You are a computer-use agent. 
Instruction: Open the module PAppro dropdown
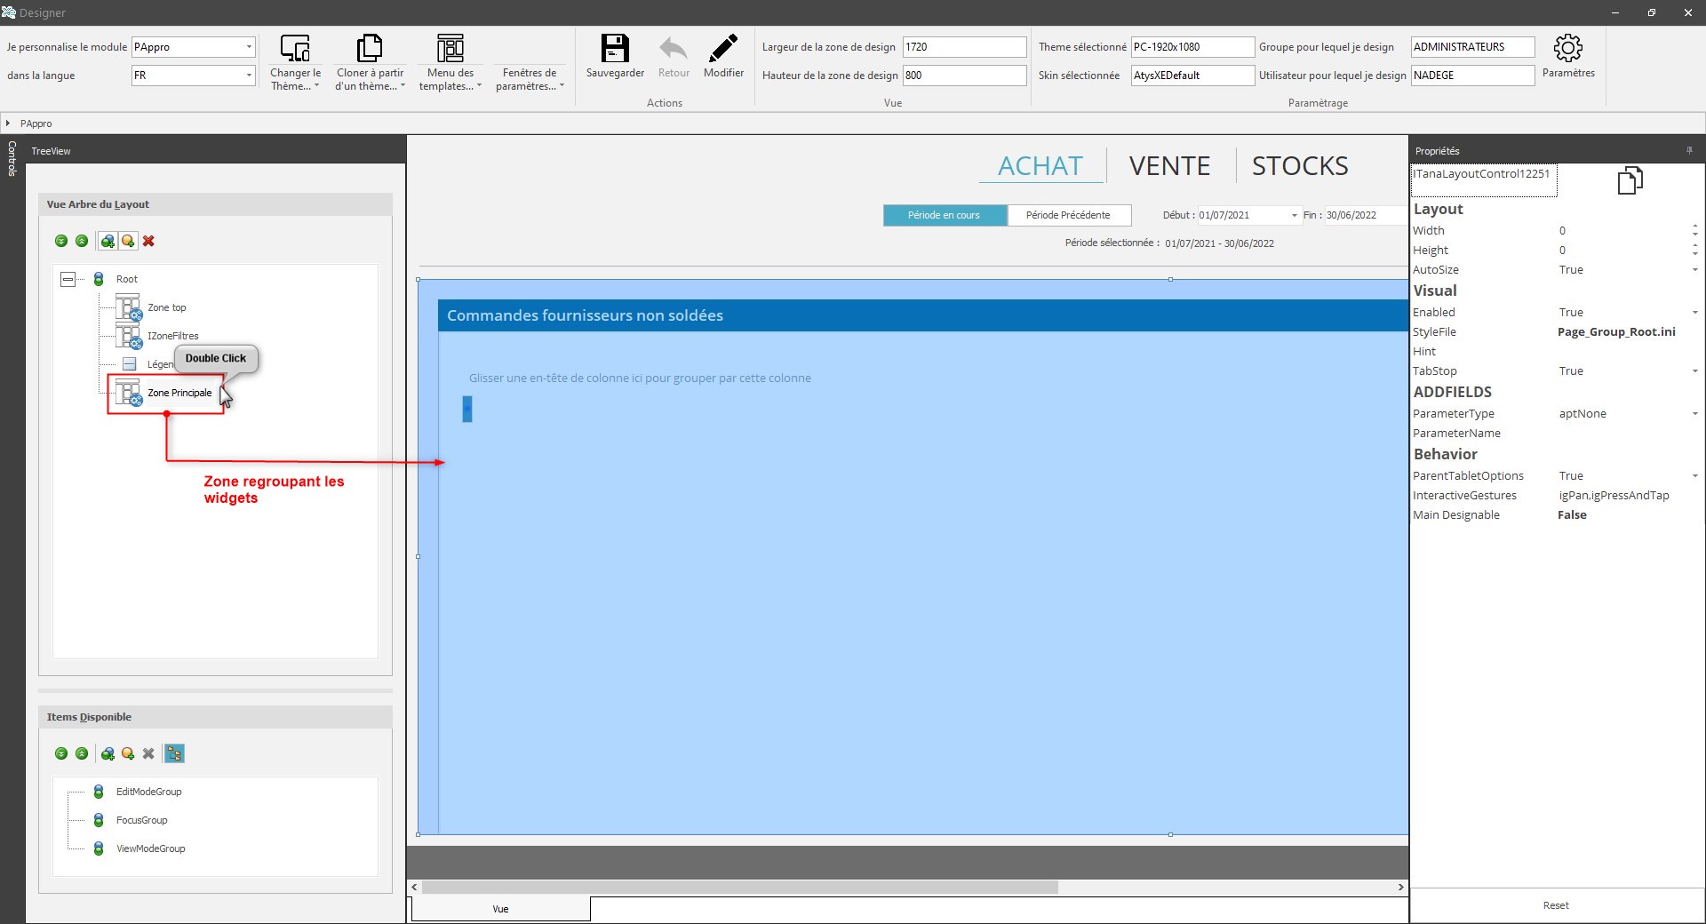[x=248, y=47]
